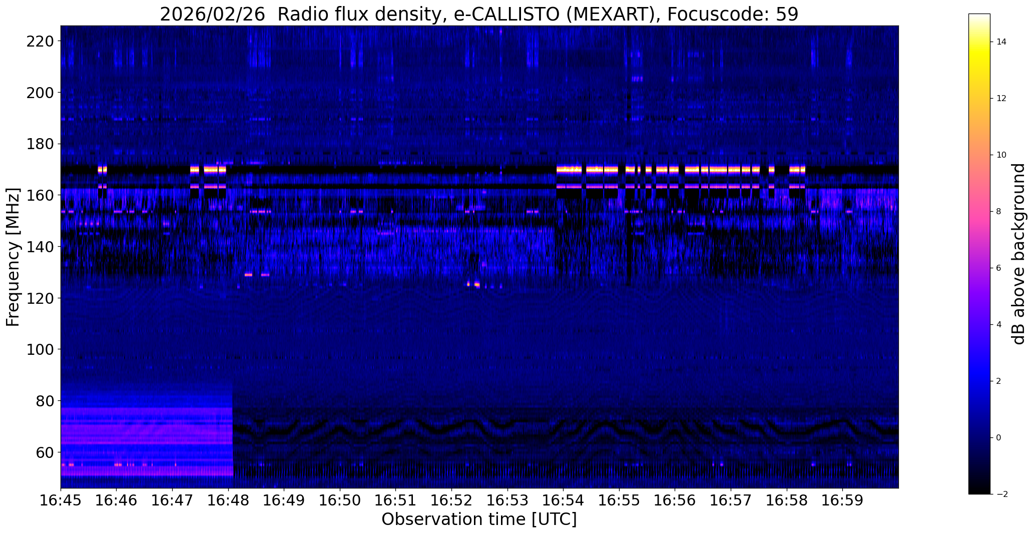Click the 16:52 time tick label
The image size is (1034, 534).
click(452, 500)
